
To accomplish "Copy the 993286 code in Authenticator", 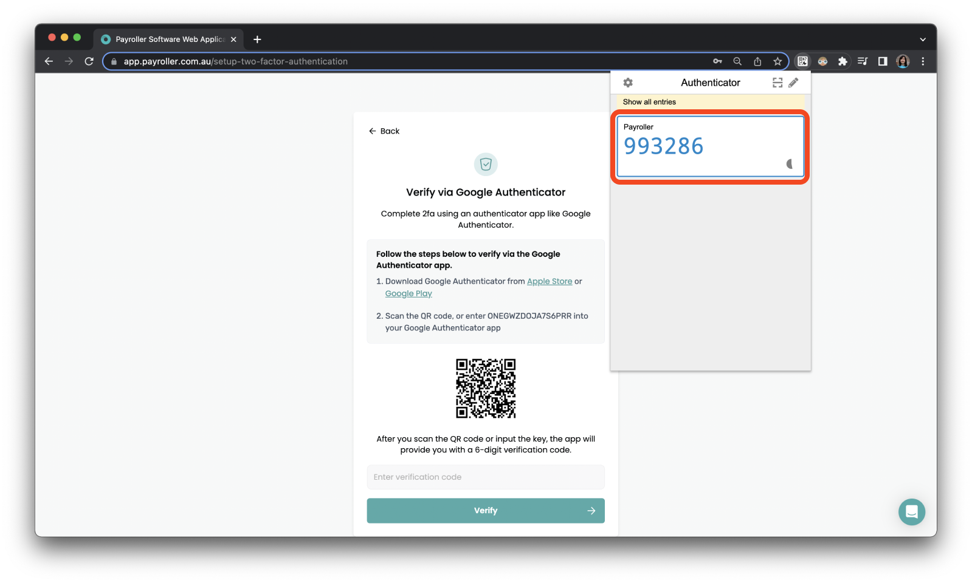I will [x=663, y=146].
